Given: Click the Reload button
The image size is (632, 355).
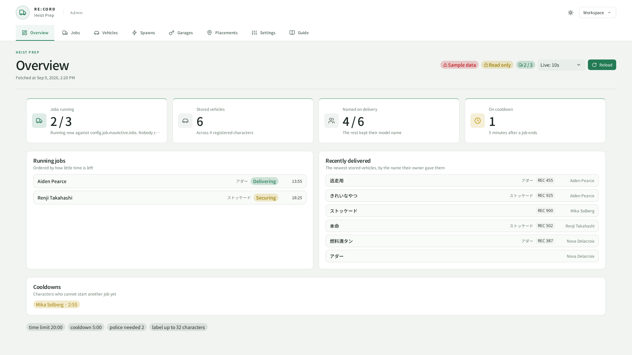Looking at the screenshot, I should [x=602, y=65].
